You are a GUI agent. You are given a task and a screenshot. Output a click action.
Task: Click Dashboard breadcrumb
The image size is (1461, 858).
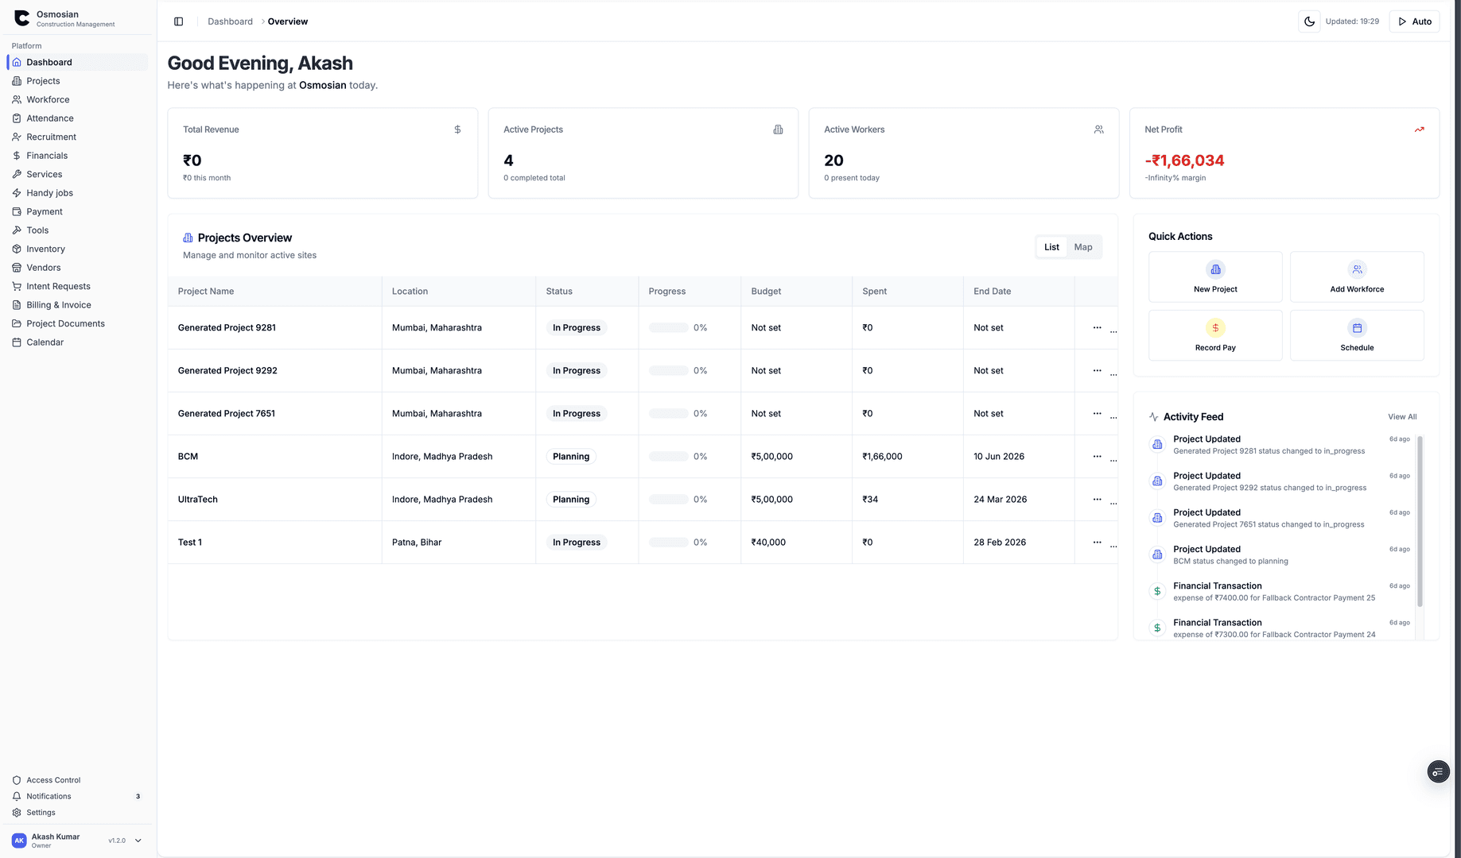click(x=230, y=21)
